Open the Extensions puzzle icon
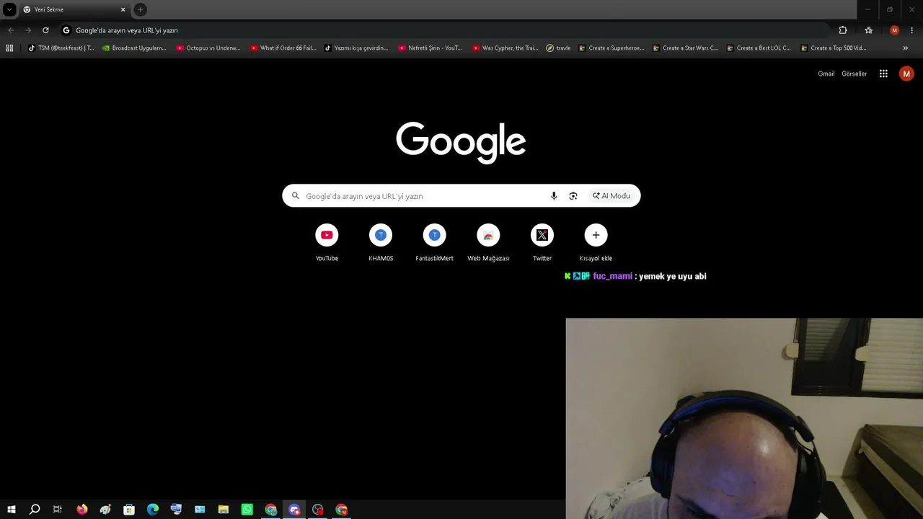The width and height of the screenshot is (923, 519). 843,30
